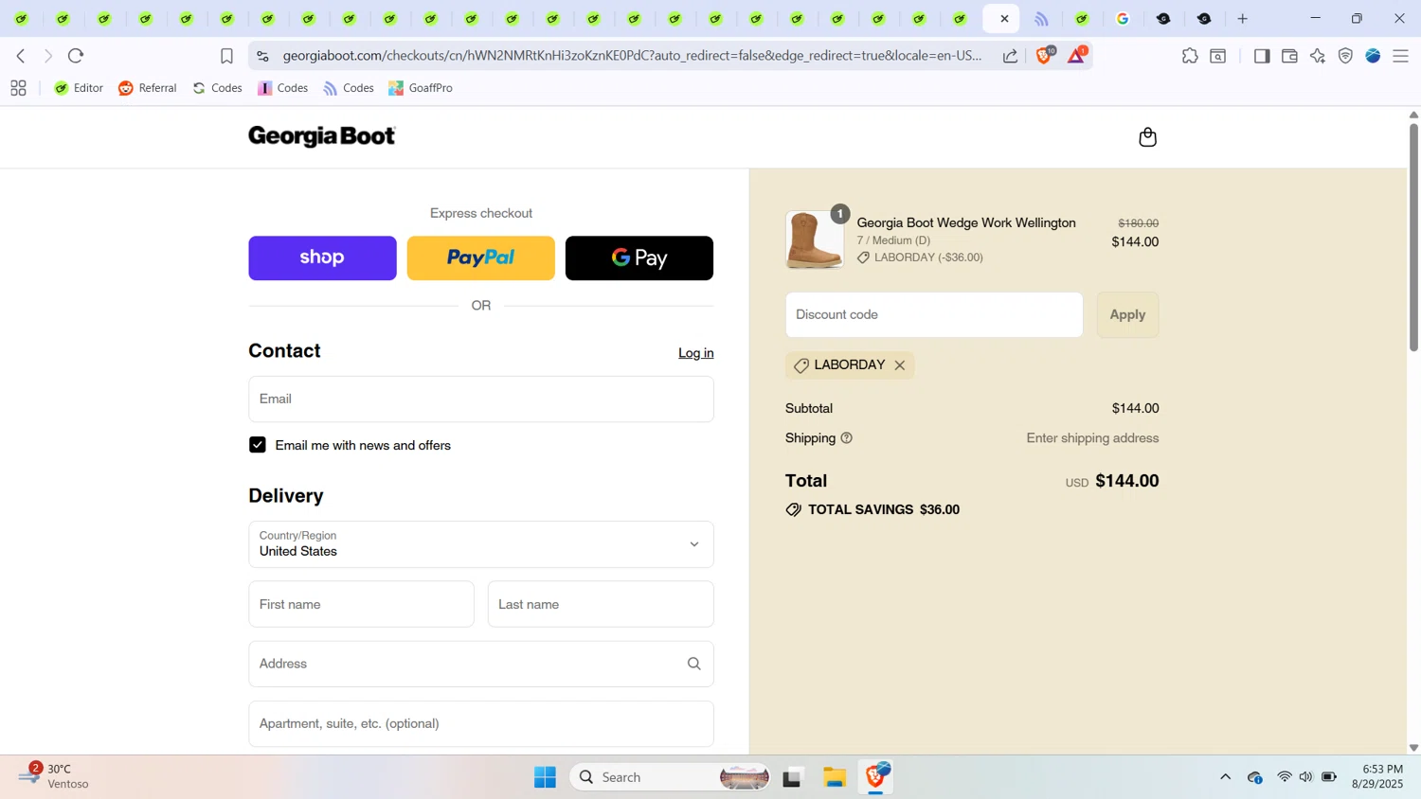Toggle the browser sidebar panel

coord(1261,56)
